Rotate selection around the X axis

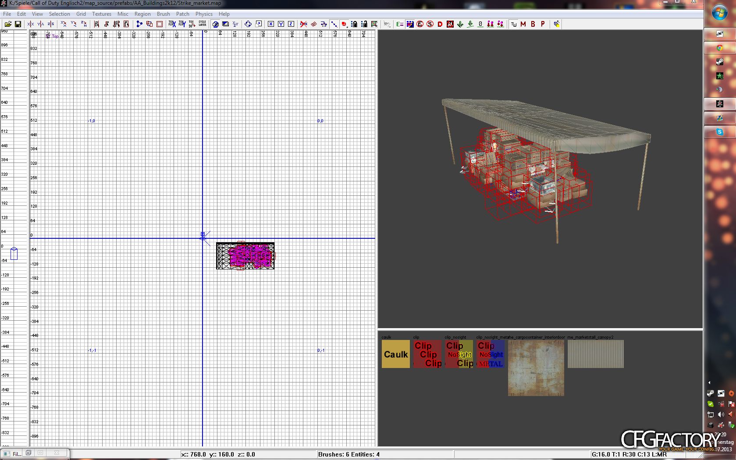(x=64, y=24)
